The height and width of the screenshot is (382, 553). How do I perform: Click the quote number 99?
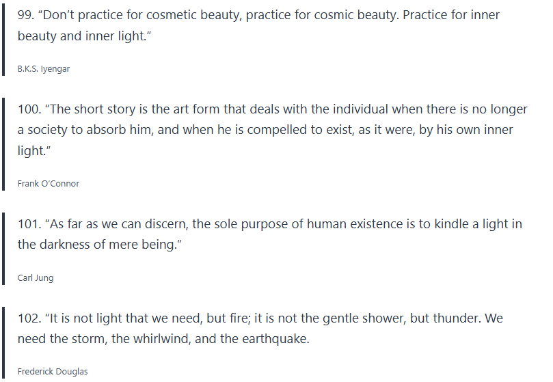point(25,15)
